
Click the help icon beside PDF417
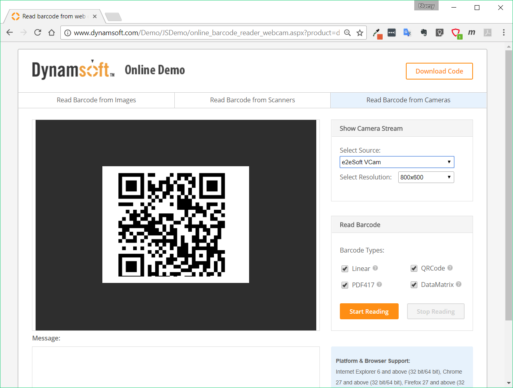379,285
